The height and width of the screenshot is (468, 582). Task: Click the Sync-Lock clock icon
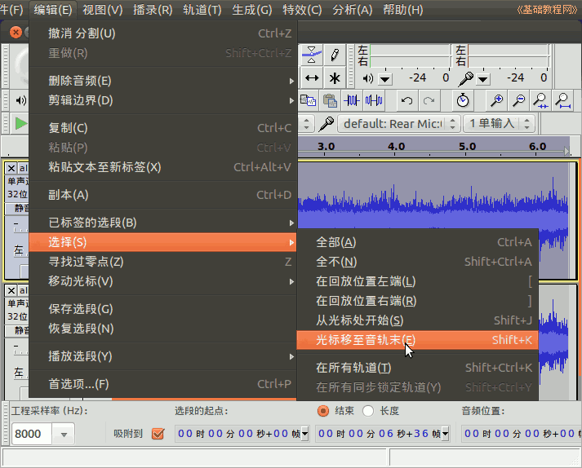point(463,100)
